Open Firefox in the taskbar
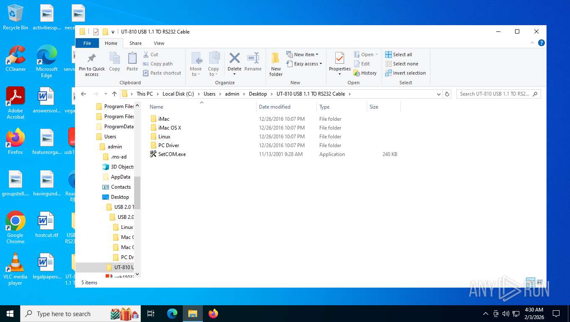 point(213,313)
